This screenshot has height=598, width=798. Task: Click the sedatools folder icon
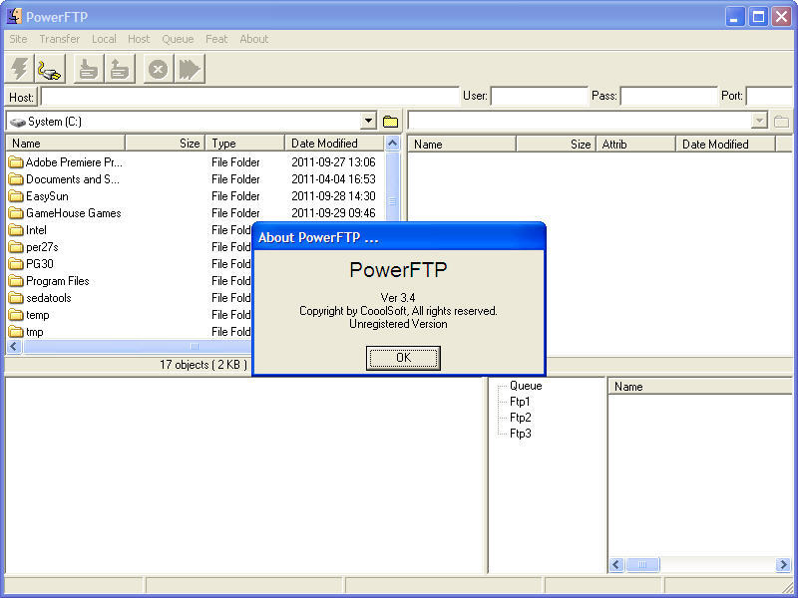[16, 298]
